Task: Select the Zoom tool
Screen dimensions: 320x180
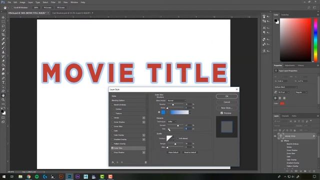Action: [x=3, y=100]
